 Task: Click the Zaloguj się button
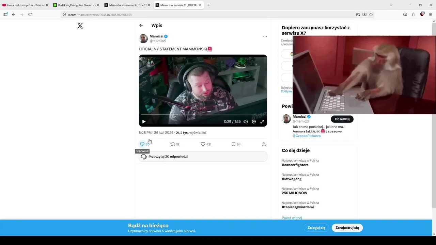316,228
